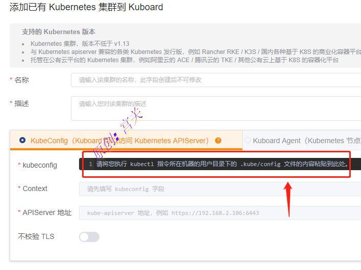Click the Context field label

35,188
